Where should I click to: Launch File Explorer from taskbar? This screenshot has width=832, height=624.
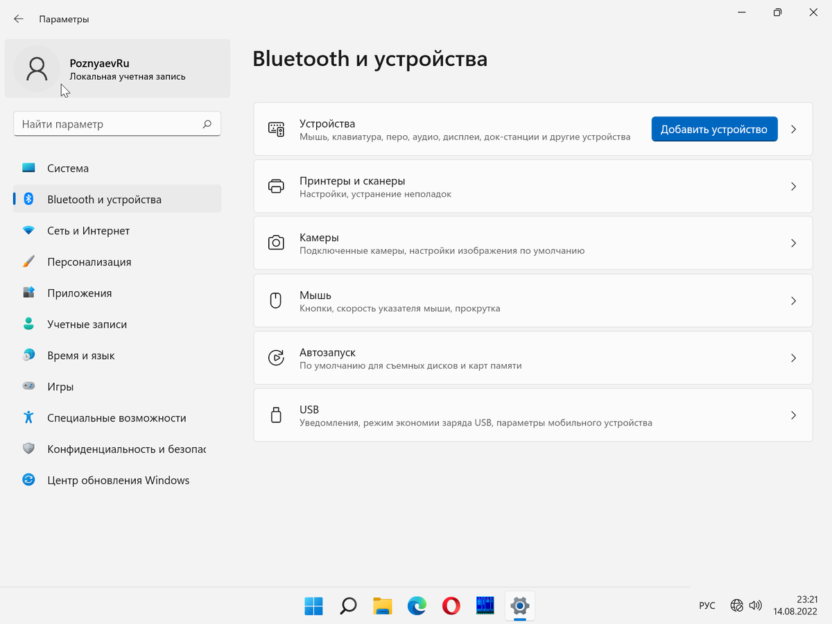pyautogui.click(x=383, y=606)
